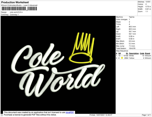
Task: Click the yellow crown in the design preview
Action: 81,48
